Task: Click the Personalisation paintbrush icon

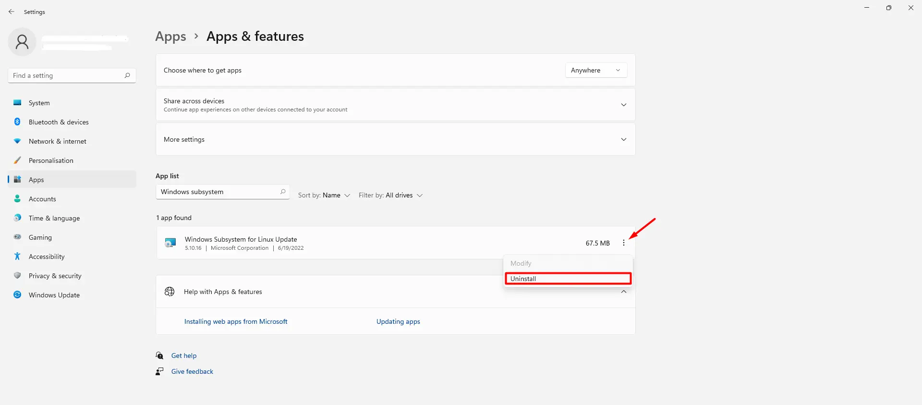Action: (x=17, y=160)
